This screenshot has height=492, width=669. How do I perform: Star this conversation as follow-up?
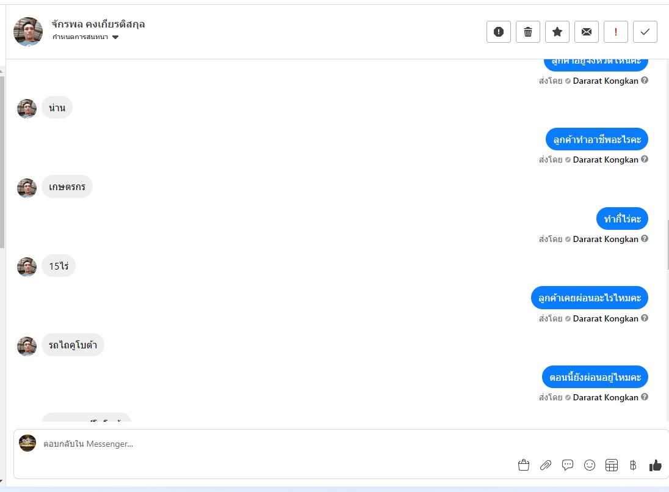click(x=557, y=32)
